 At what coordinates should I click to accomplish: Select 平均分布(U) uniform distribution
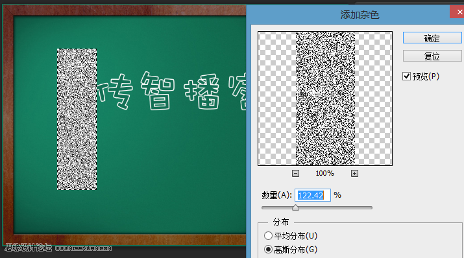[x=268, y=236]
